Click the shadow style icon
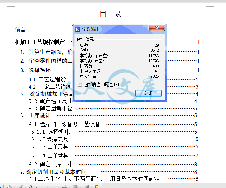 (x=75, y=187)
